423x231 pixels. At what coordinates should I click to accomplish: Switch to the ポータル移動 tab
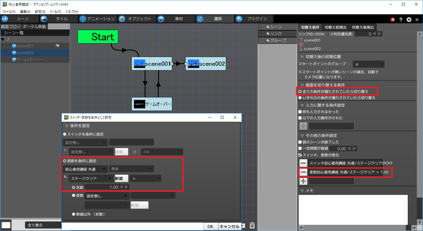[35, 26]
